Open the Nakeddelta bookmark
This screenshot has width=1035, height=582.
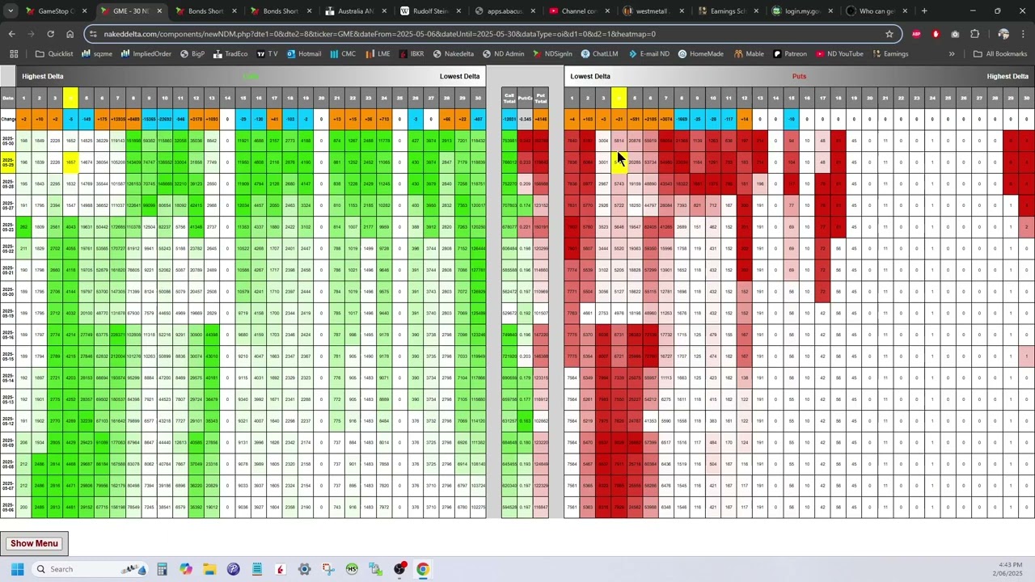[x=453, y=54]
